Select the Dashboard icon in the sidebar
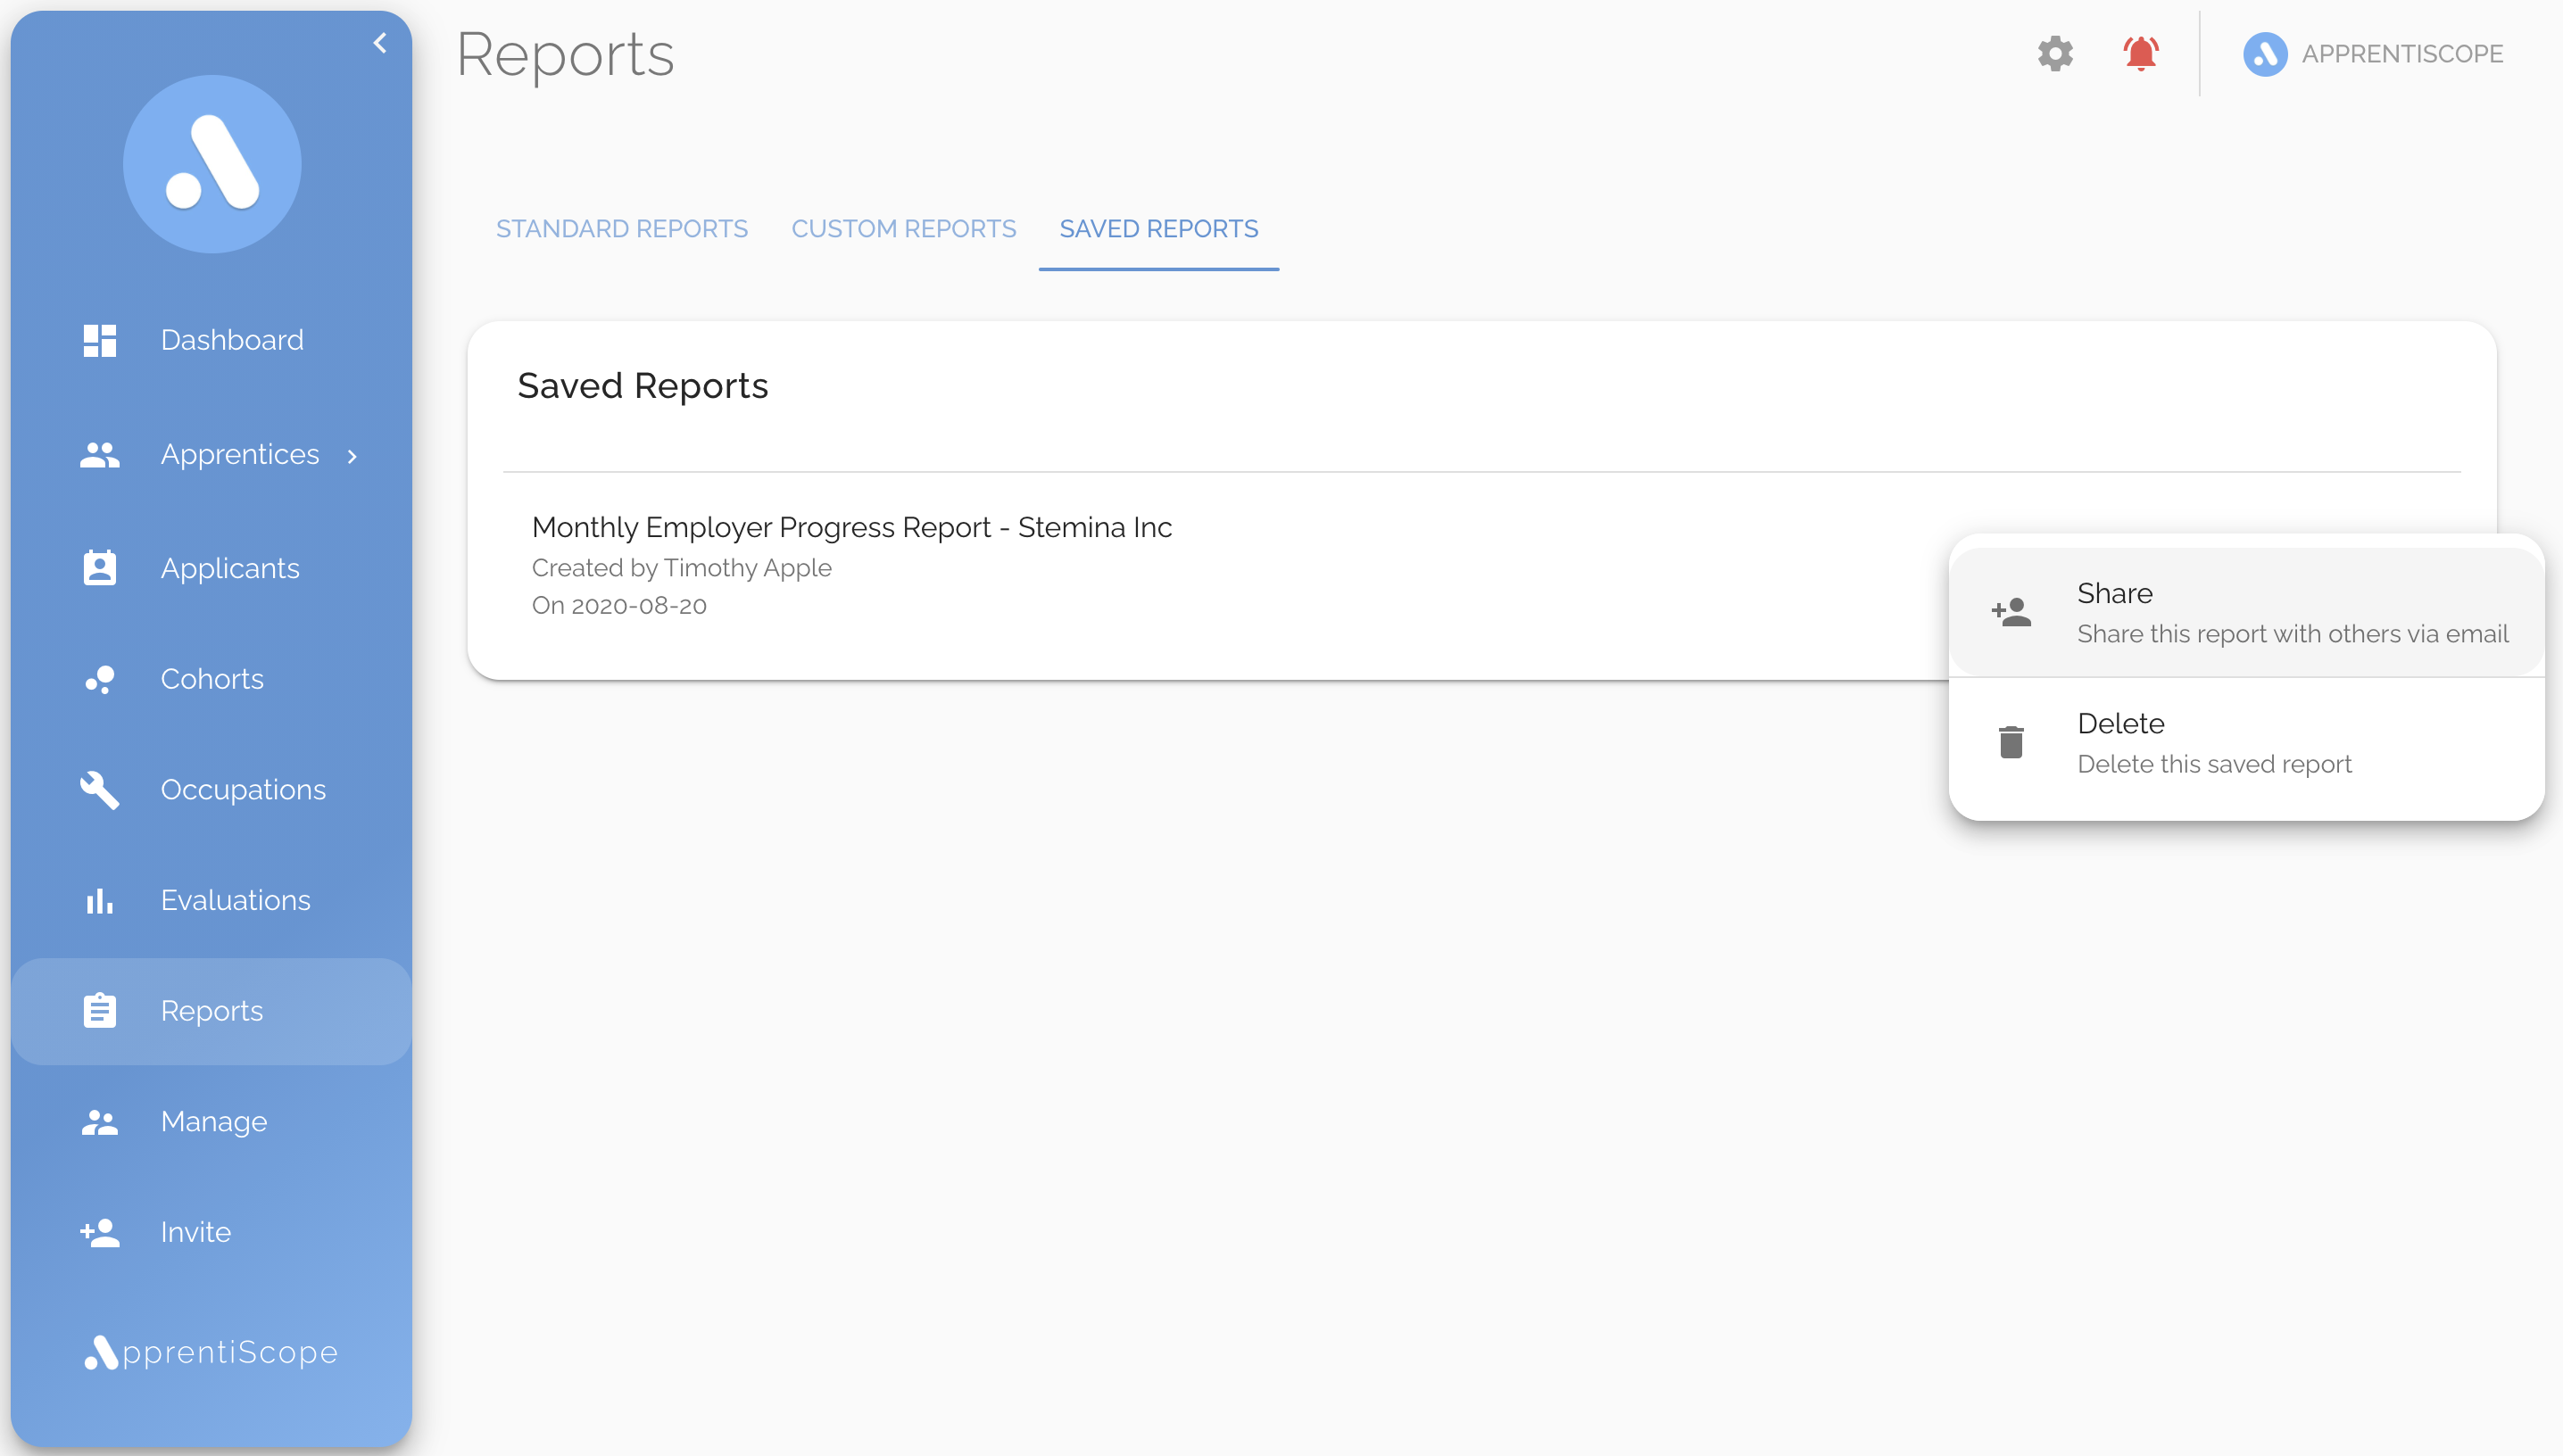The width and height of the screenshot is (2563, 1456). pos(99,340)
